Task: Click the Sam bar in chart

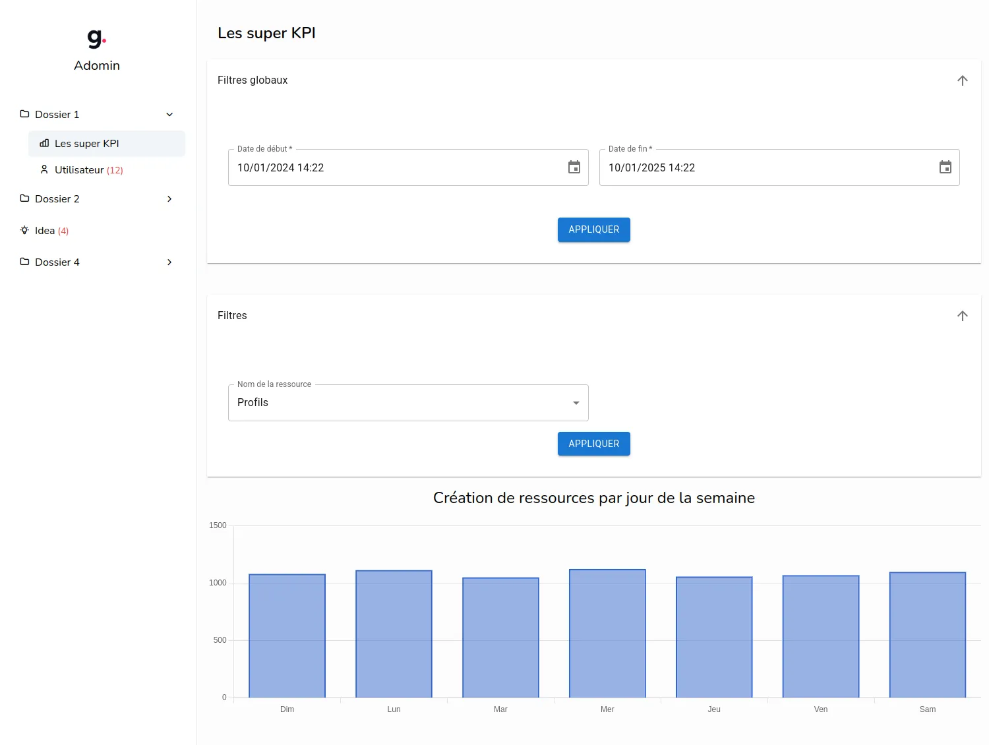Action: pyautogui.click(x=928, y=635)
